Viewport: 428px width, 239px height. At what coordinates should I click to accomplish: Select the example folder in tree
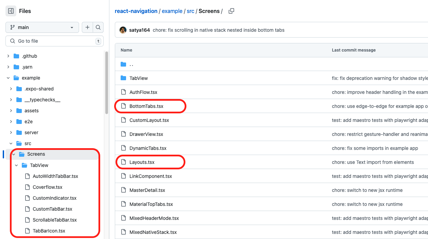click(31, 78)
